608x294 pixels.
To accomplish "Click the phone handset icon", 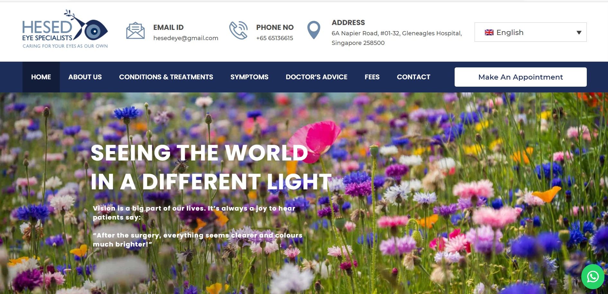I will click(238, 30).
